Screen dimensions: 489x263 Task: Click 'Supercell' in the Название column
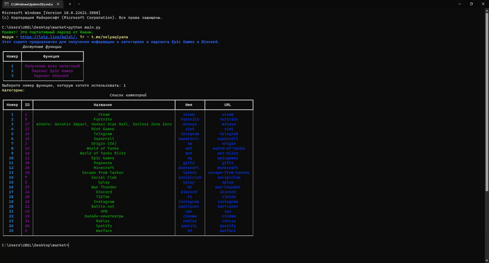(104, 139)
